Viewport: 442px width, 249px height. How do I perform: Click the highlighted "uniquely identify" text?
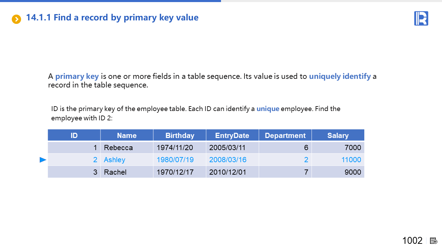(x=340, y=76)
